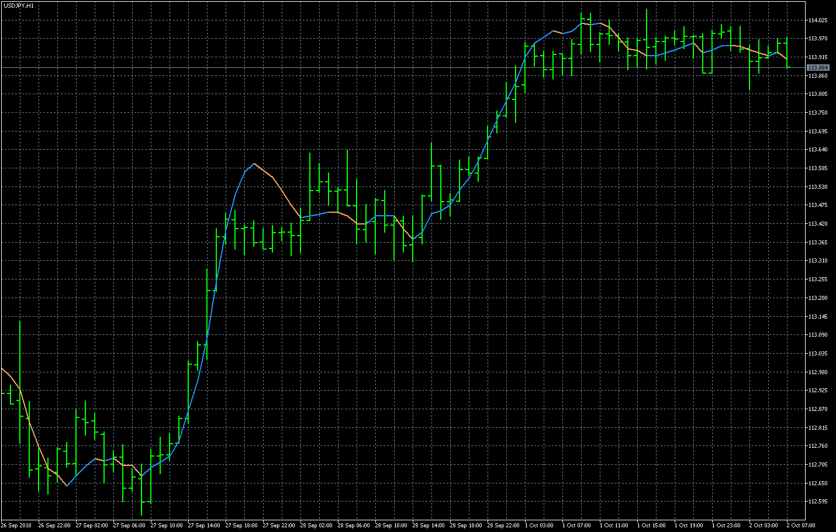Click the 2 Oct 07:00 time label
836x532 pixels.
coord(801,526)
